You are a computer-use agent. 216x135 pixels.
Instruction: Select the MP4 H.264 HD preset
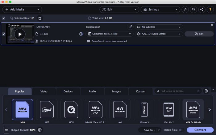[96, 109]
